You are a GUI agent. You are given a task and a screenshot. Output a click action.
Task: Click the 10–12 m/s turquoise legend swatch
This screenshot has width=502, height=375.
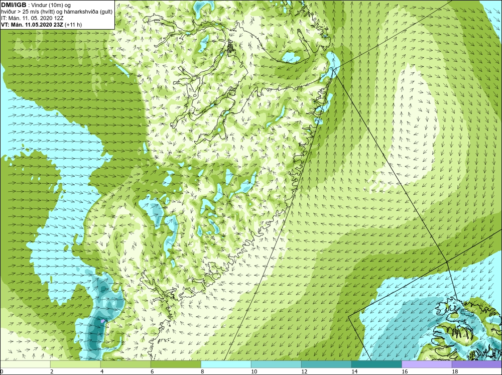[x=276, y=364]
